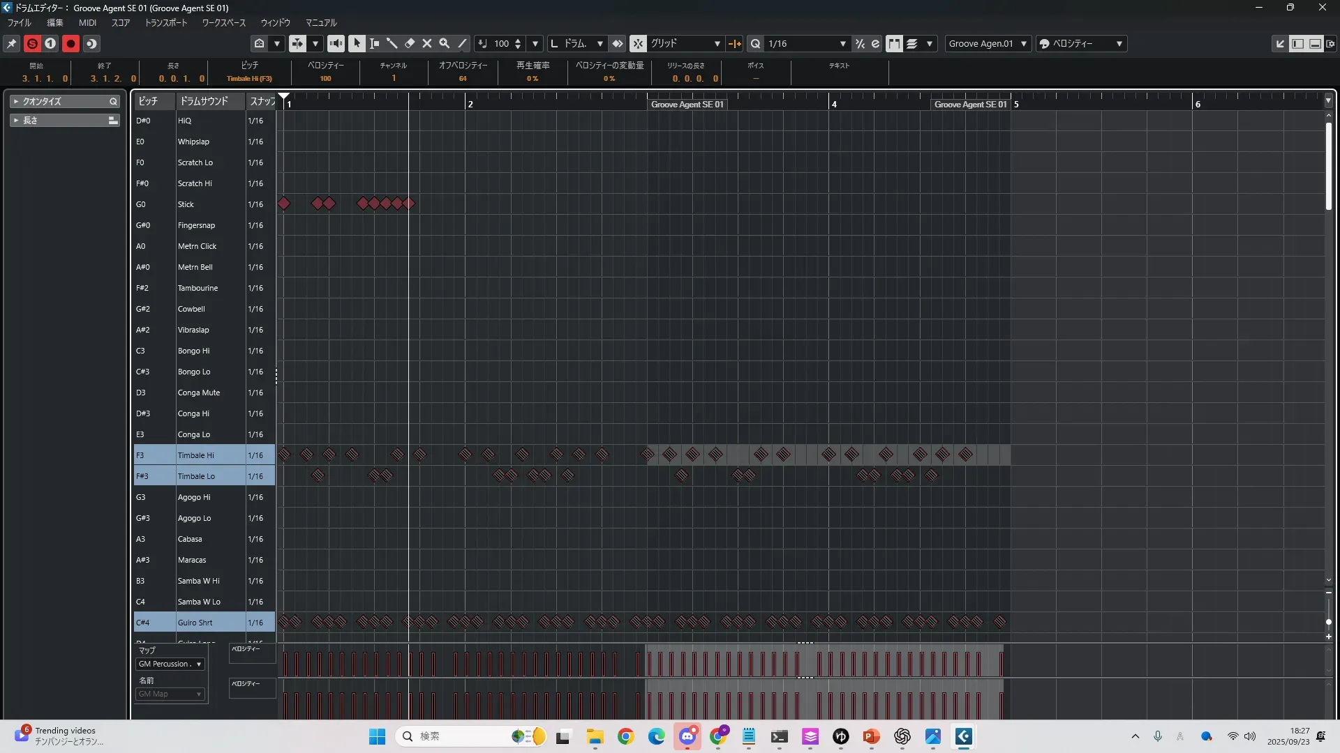Select the Line draw tool
This screenshot has height=753, width=1340.
(462, 43)
